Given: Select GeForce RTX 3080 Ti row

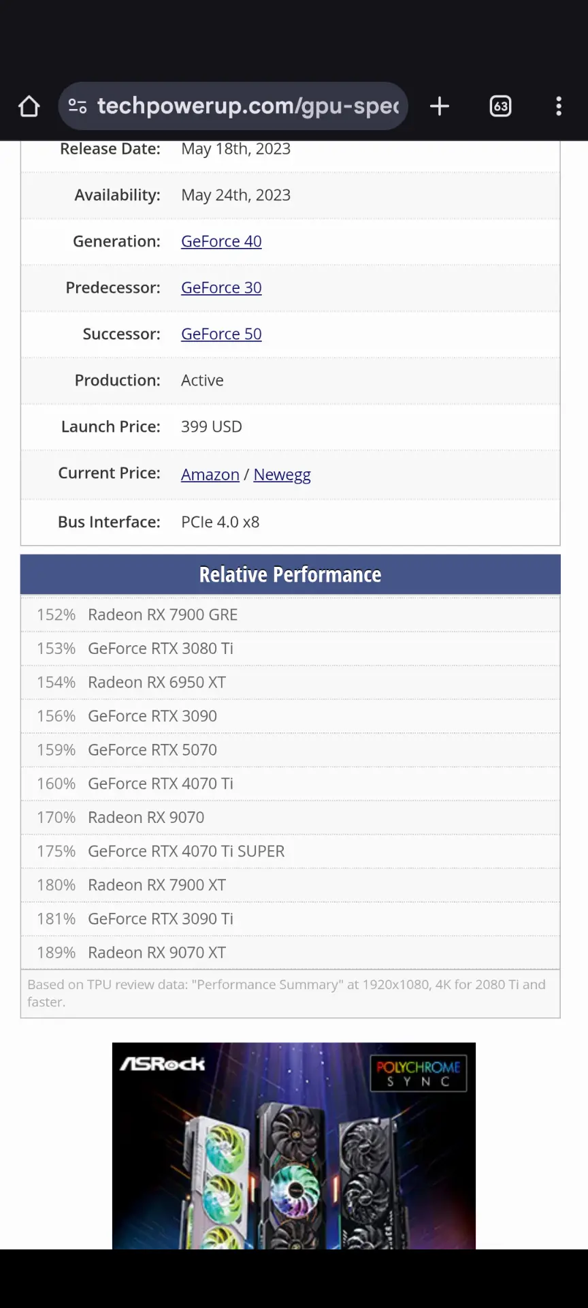Looking at the screenshot, I should coord(160,649).
